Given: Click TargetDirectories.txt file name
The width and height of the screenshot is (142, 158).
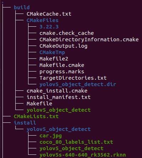Looking at the screenshot, I should pyautogui.click(x=73, y=78).
